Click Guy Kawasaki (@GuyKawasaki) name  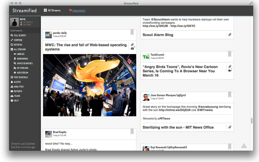point(169,147)
